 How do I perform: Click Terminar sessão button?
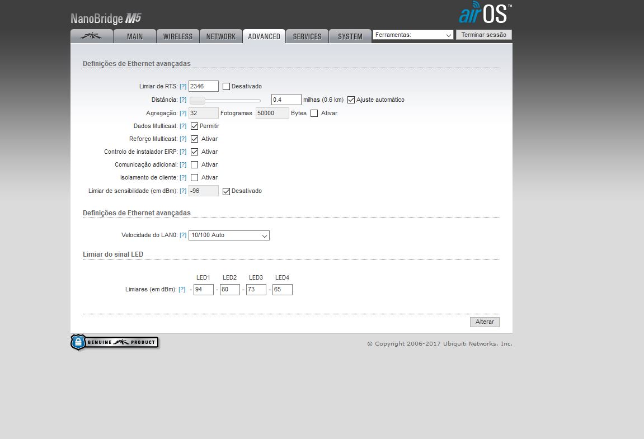pos(484,35)
